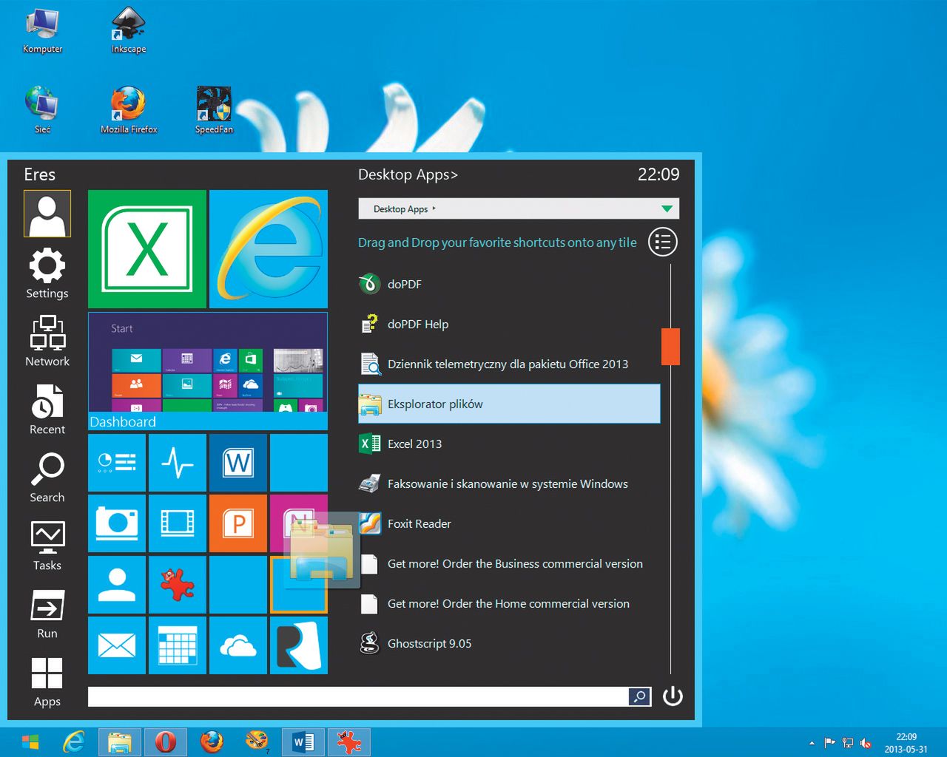Open the list-with-pie-chart tile
Image resolution: width=947 pixels, height=757 pixels.
point(117,463)
